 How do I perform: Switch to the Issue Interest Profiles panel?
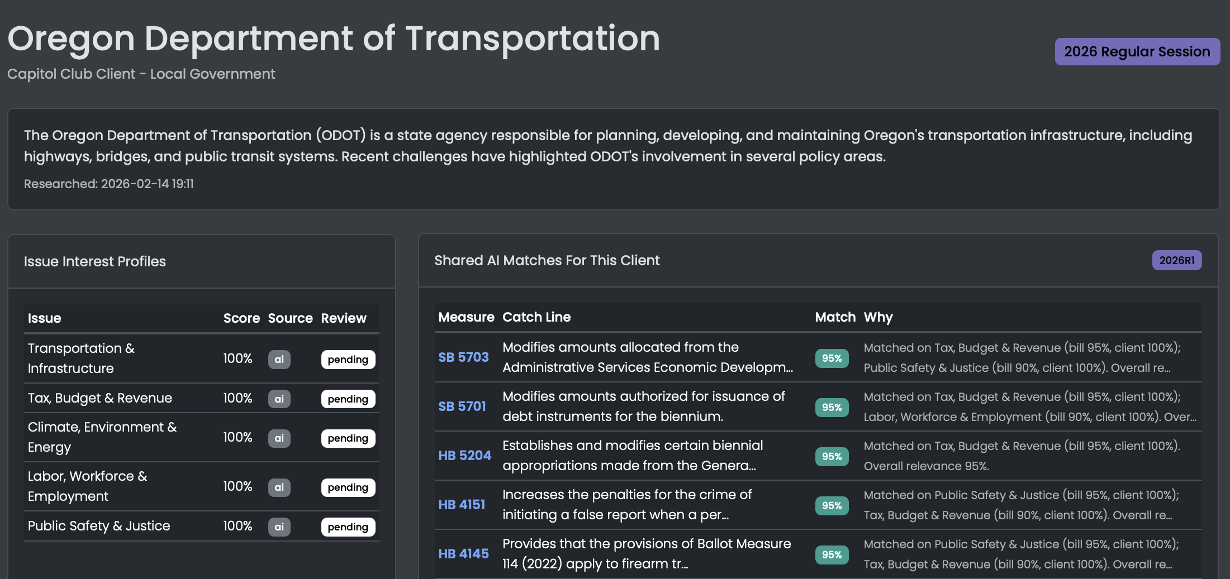coord(95,261)
